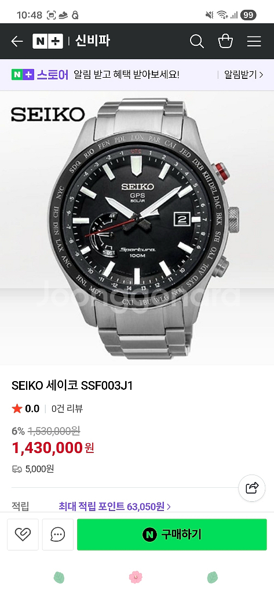
Task: Select the left green leaf icon
Action: pyautogui.click(x=59, y=577)
